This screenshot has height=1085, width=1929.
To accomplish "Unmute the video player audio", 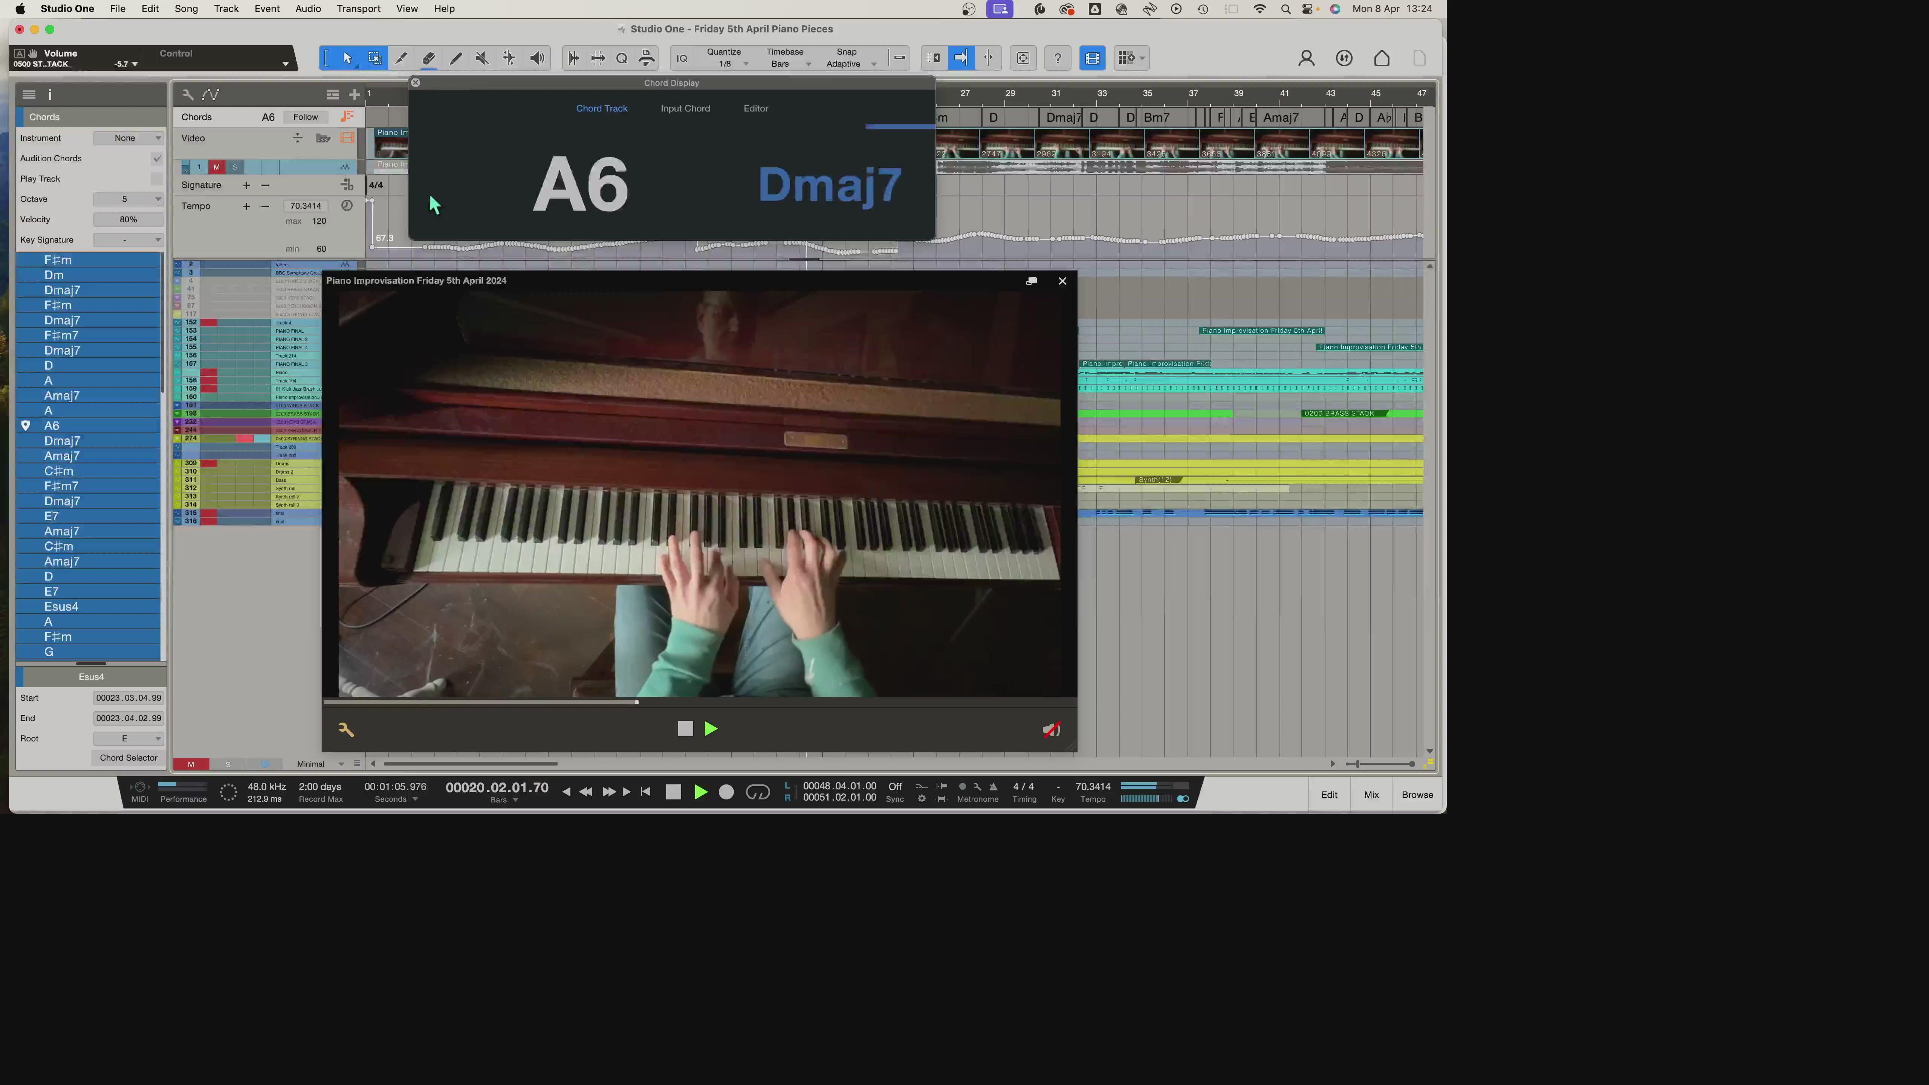I will 1052,729.
